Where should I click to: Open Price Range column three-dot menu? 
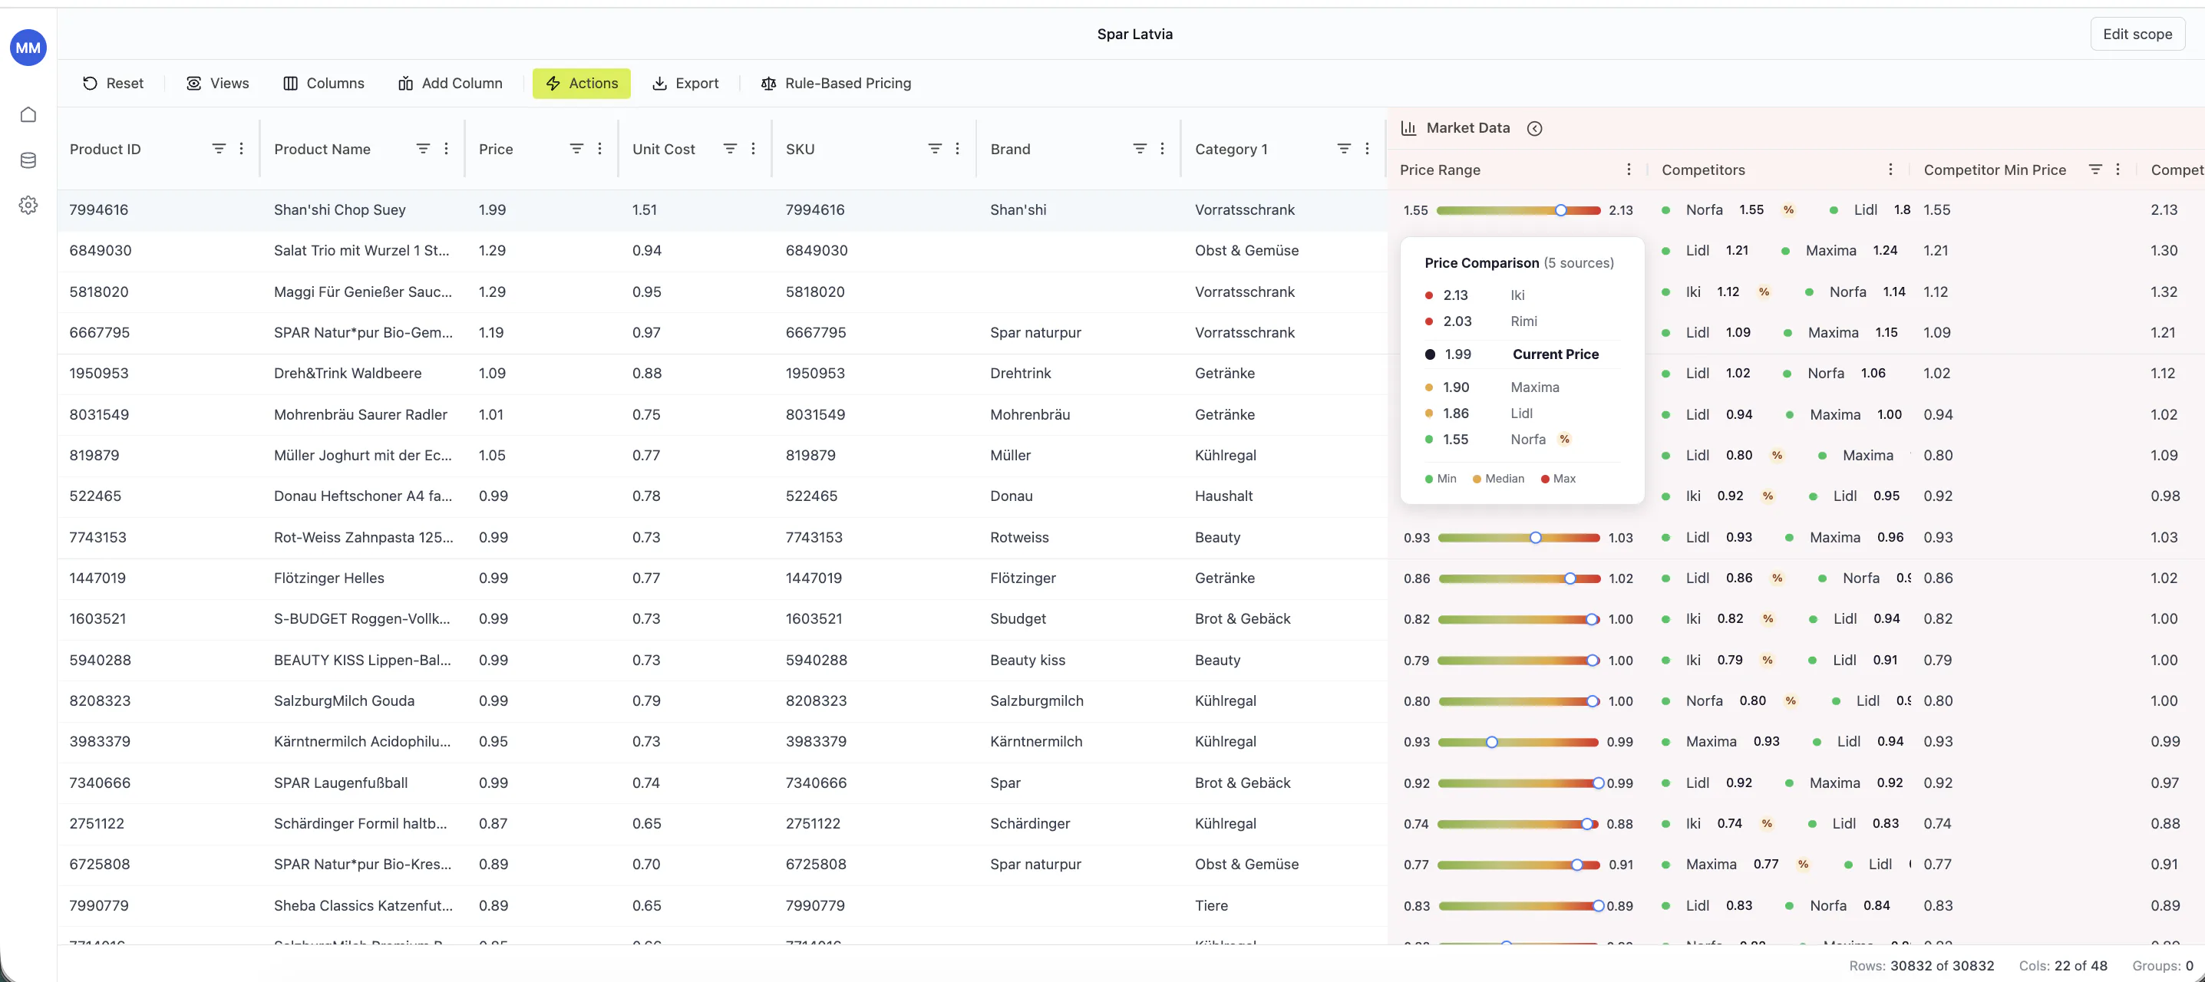click(x=1628, y=170)
